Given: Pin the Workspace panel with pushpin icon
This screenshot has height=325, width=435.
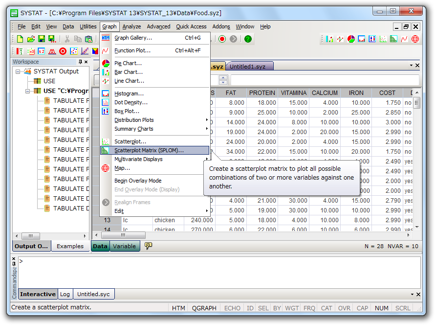Looking at the screenshot, I should 80,62.
